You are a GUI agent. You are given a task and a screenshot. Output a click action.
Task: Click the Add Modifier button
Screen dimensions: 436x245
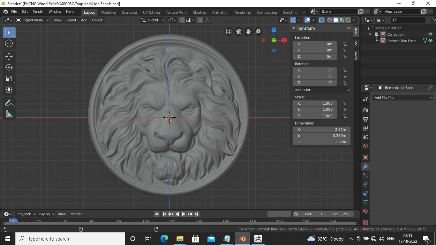(x=403, y=98)
